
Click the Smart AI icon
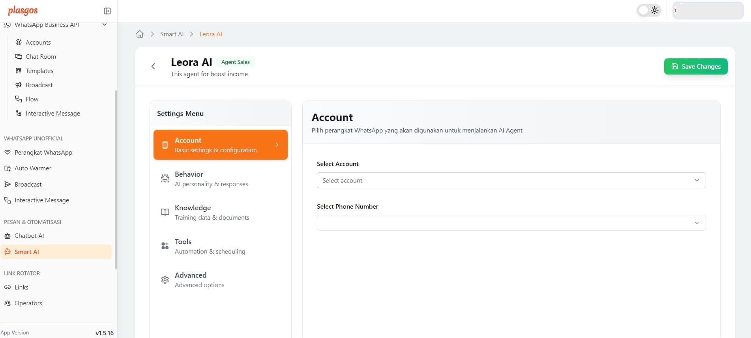click(x=7, y=252)
